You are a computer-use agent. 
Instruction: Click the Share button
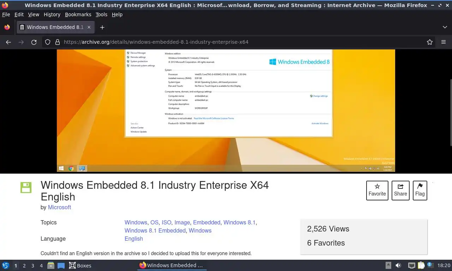pyautogui.click(x=400, y=190)
